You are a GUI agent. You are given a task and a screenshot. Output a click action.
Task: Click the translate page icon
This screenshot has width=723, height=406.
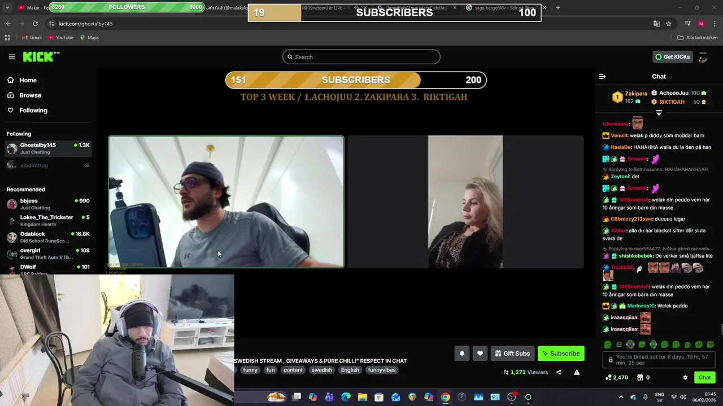tap(656, 24)
